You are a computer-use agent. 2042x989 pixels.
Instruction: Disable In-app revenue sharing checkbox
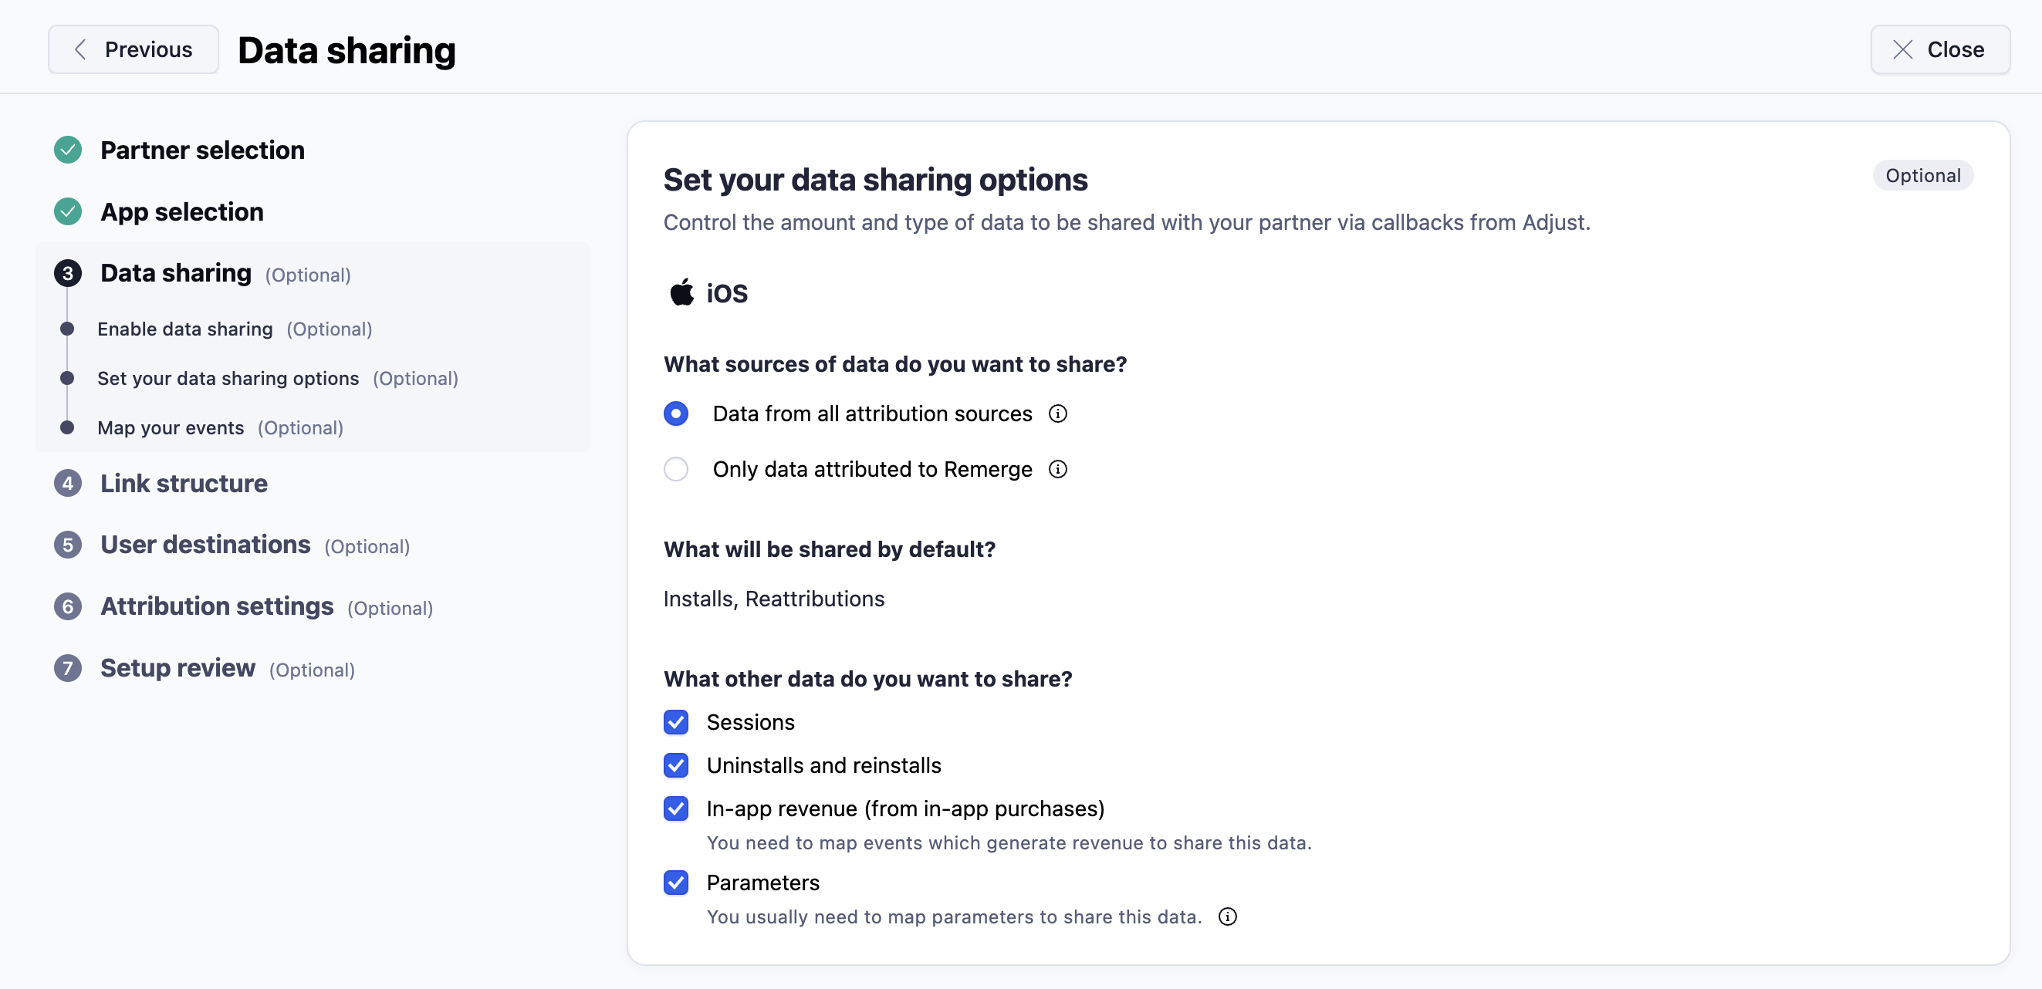[675, 808]
